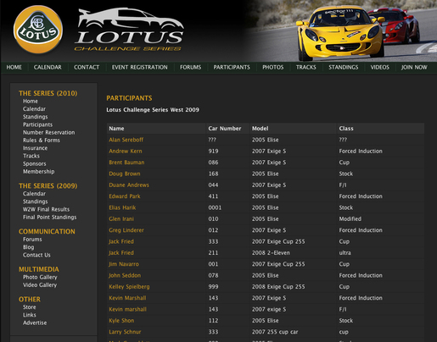
Task: Open participant Jim Navarro
Action: tap(124, 264)
